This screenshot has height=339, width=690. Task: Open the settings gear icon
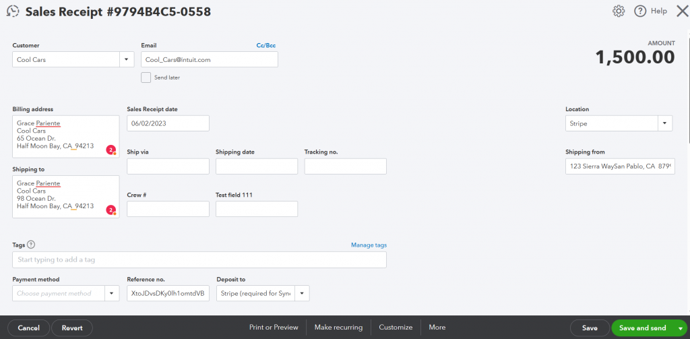(619, 11)
